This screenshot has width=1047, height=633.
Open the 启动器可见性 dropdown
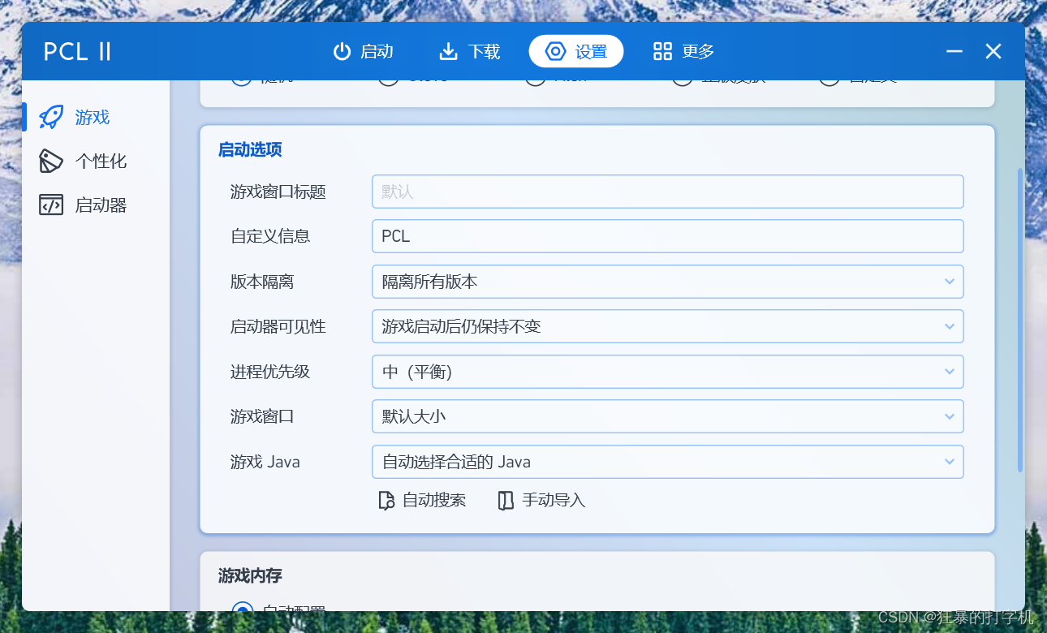(x=668, y=326)
